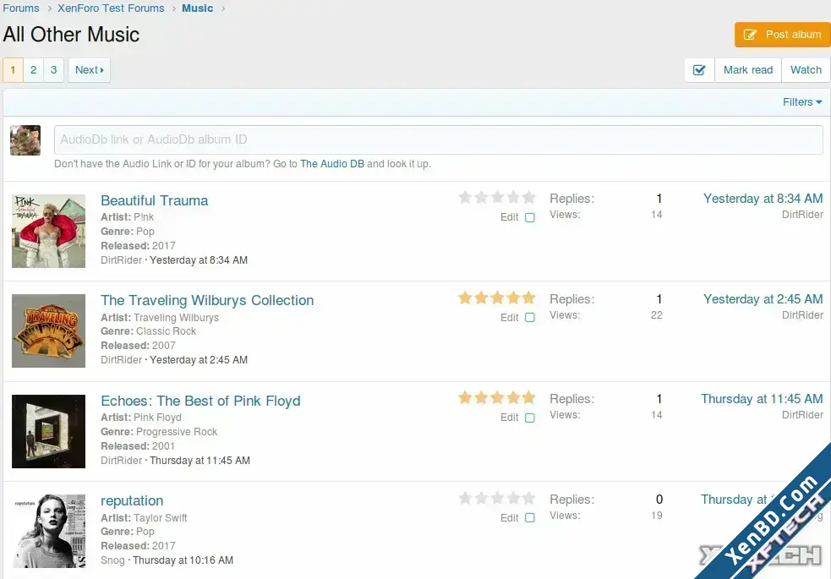Open Echoes: The Best of Pink Floyd
This screenshot has width=831, height=579.
200,401
